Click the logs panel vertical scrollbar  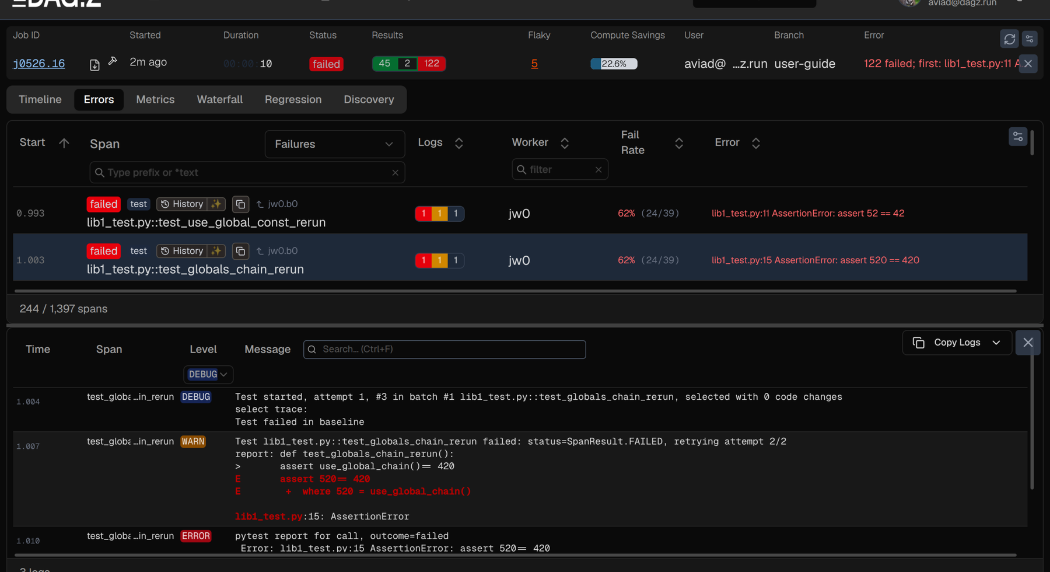[x=1032, y=420]
